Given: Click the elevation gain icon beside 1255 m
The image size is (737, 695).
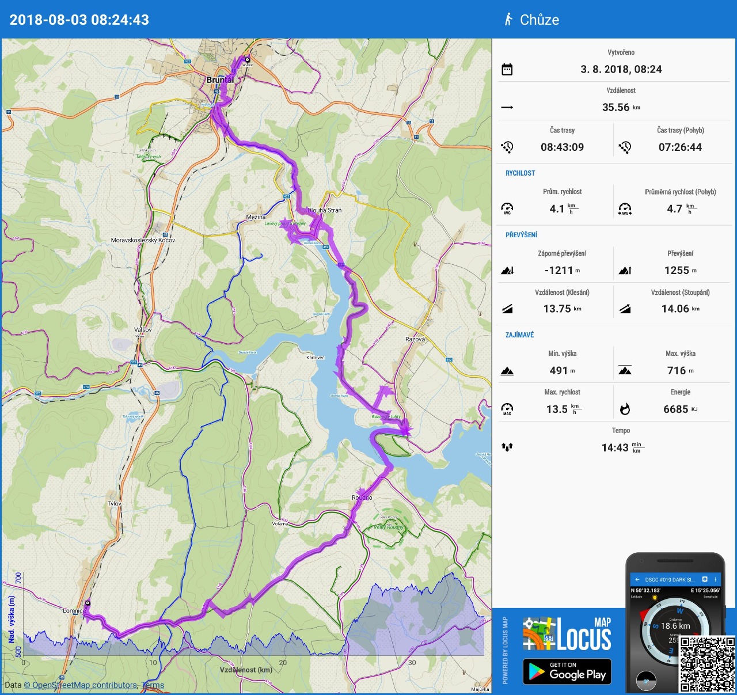Looking at the screenshot, I should click(x=625, y=271).
